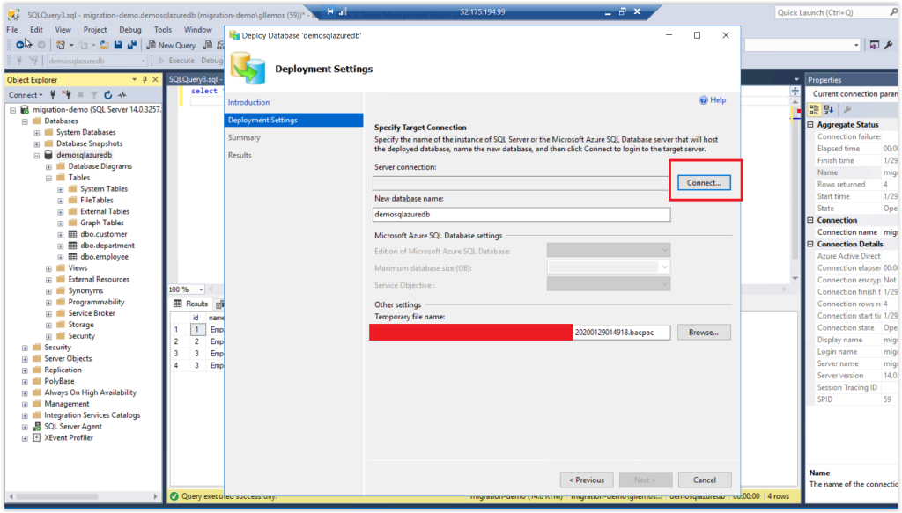
Task: Expand the Database Snapshots node
Action: [x=37, y=144]
